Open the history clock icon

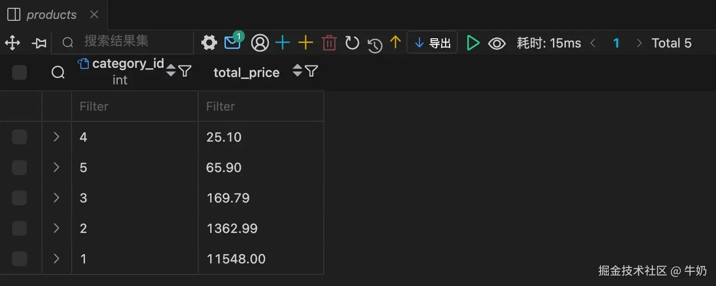point(375,45)
